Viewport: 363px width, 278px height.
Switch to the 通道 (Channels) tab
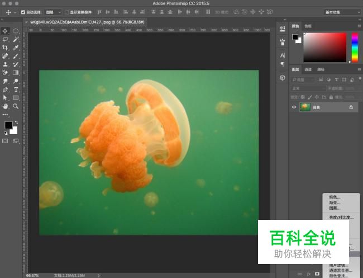[x=308, y=69]
